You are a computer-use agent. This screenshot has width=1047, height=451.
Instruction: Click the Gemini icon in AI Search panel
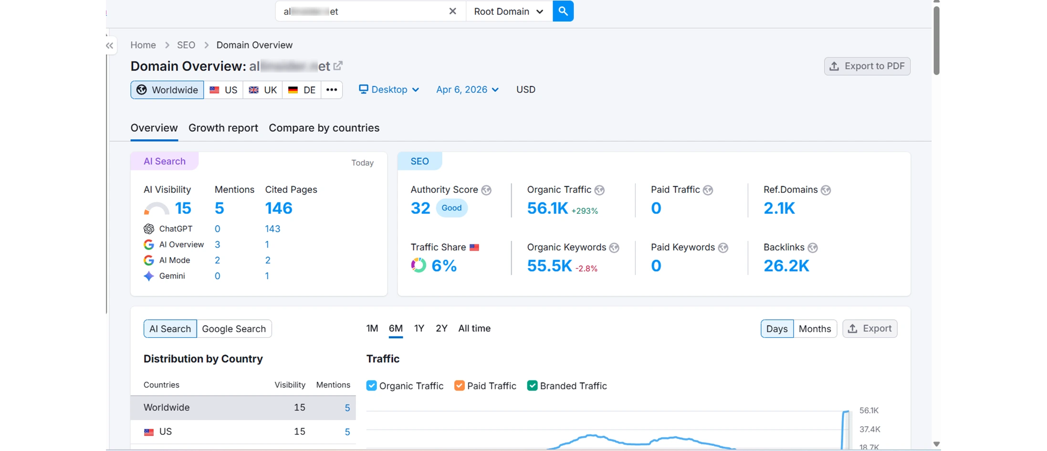pos(148,276)
